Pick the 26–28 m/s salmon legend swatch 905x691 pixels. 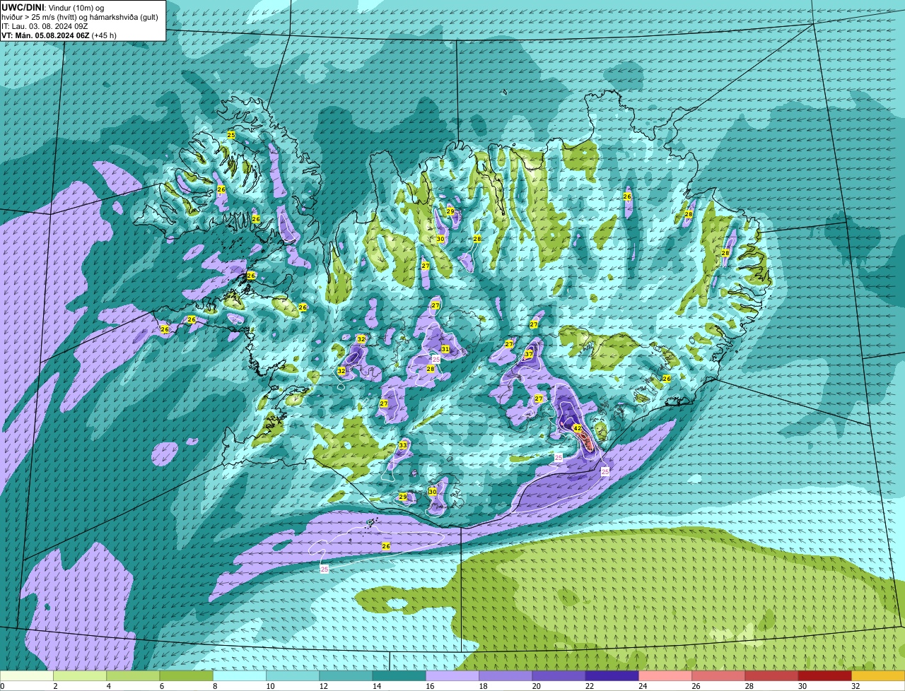(x=719, y=675)
